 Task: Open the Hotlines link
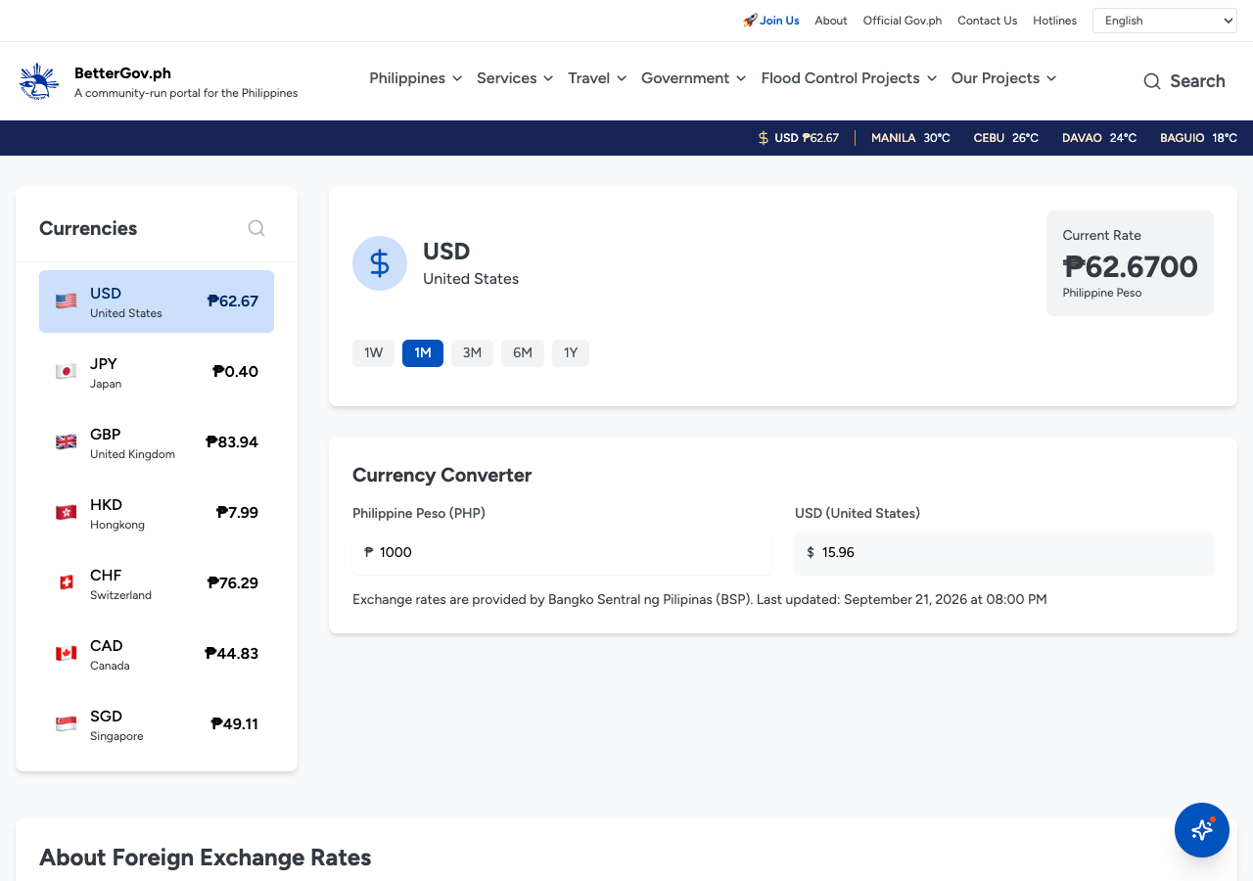click(1054, 21)
